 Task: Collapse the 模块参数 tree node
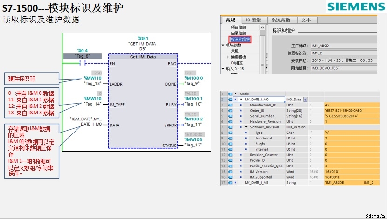(223, 45)
